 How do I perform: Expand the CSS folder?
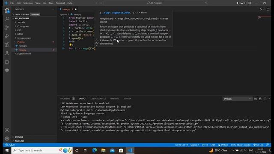click(x=19, y=30)
